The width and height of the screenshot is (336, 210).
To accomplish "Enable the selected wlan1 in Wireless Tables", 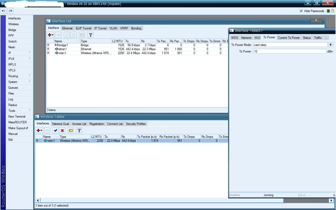I will pos(56,130).
